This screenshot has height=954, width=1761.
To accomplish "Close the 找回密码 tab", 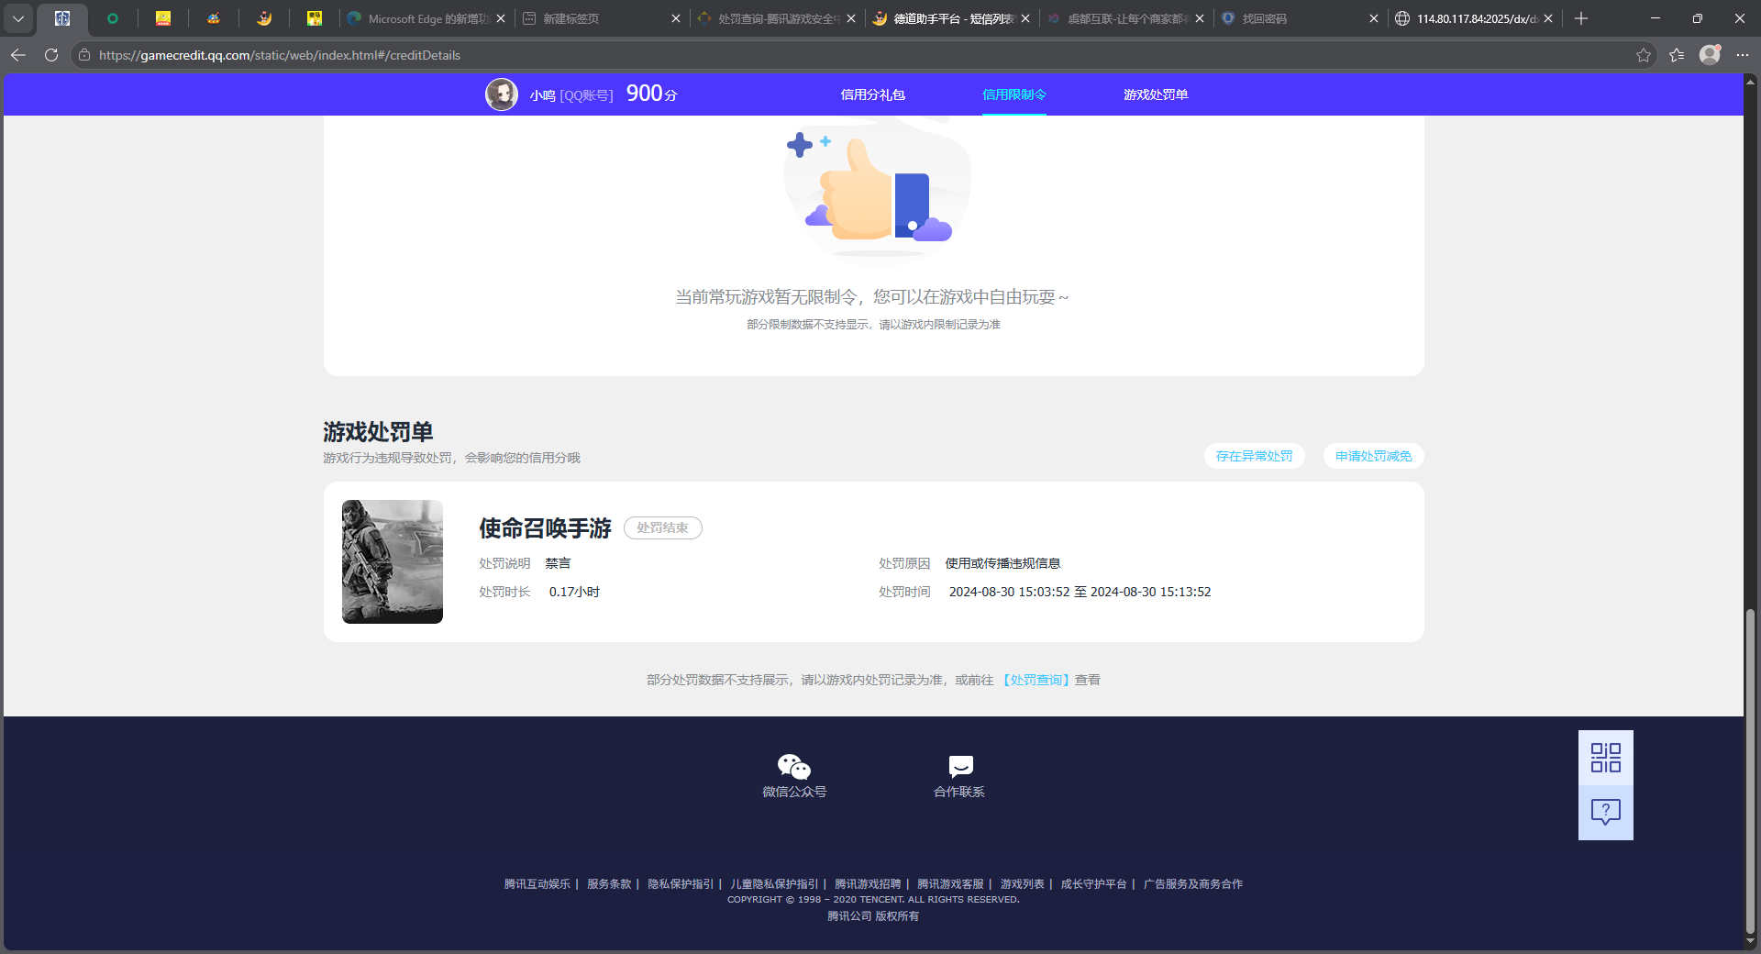I will click(x=1374, y=18).
